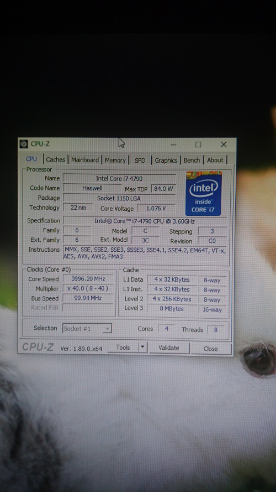
Task: Click the Name field 'Intel Core i7 4790'
Action: [x=119, y=179]
